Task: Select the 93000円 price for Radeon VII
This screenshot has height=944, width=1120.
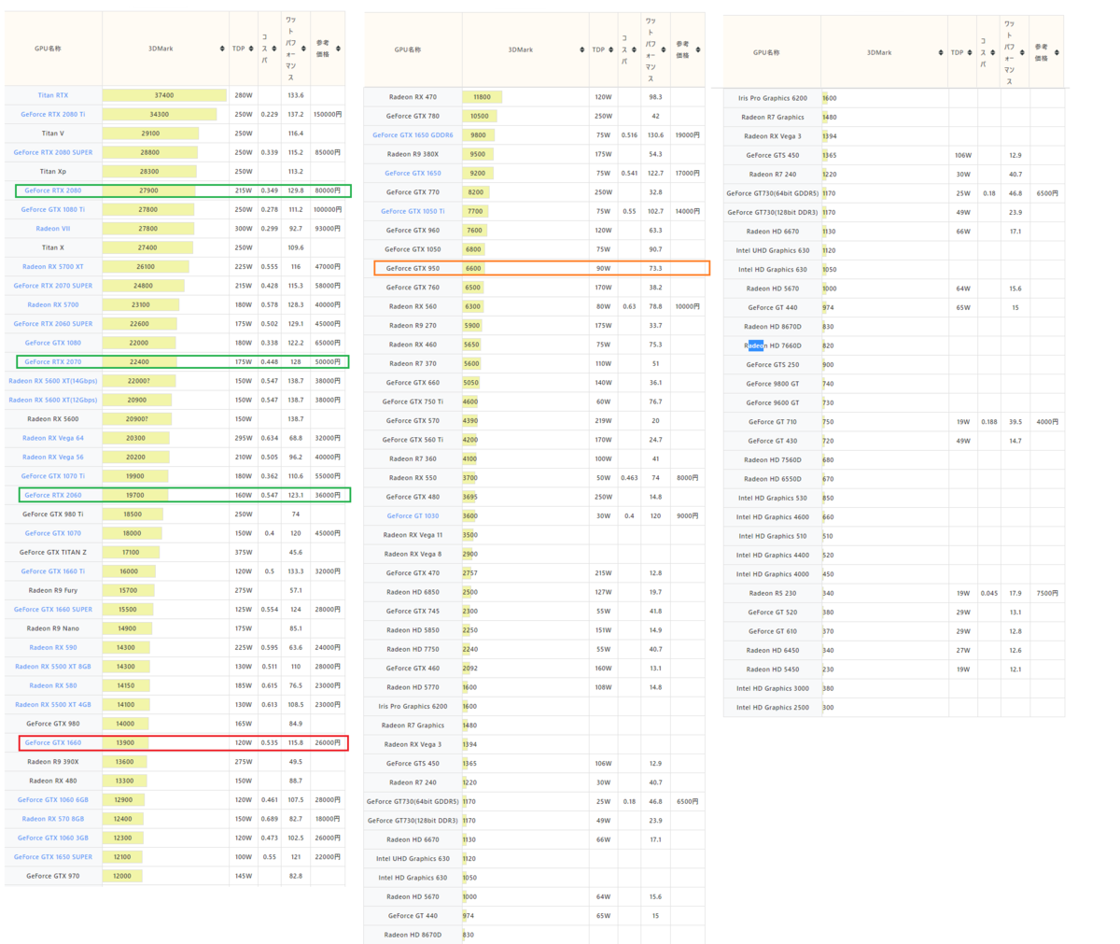Action: tap(327, 229)
